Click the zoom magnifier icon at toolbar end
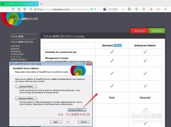 [x=165, y=9]
